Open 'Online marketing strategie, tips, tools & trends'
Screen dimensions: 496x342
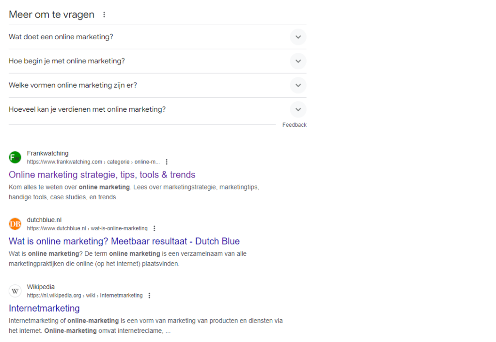(x=102, y=175)
